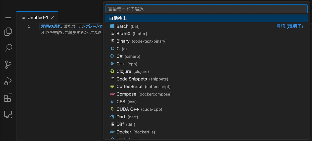Click the Batch Windows logo icon
This screenshot has width=312, height=141.
tap(112, 26)
